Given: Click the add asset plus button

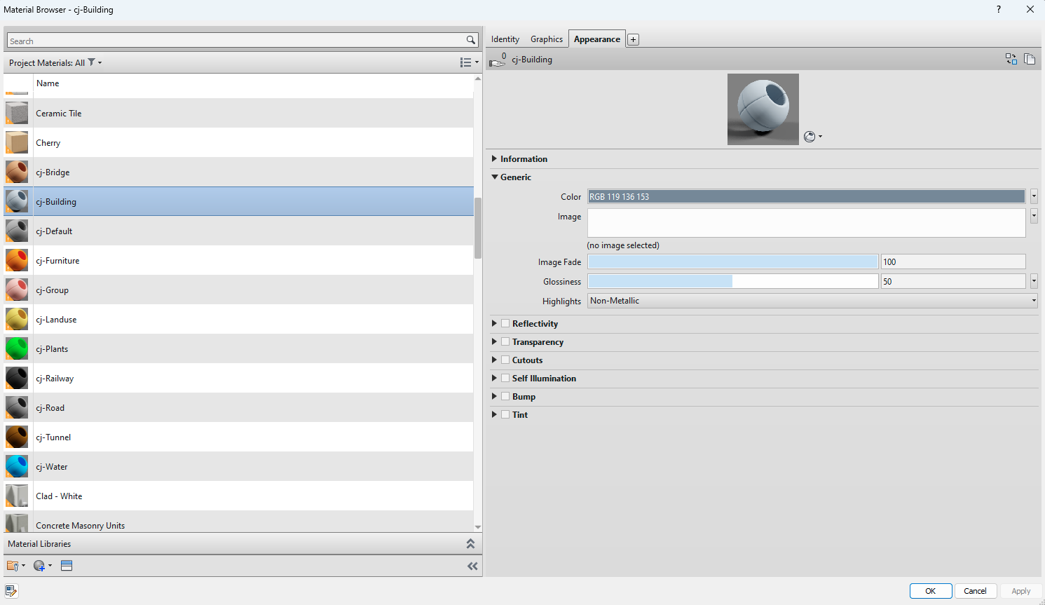Looking at the screenshot, I should (633, 39).
